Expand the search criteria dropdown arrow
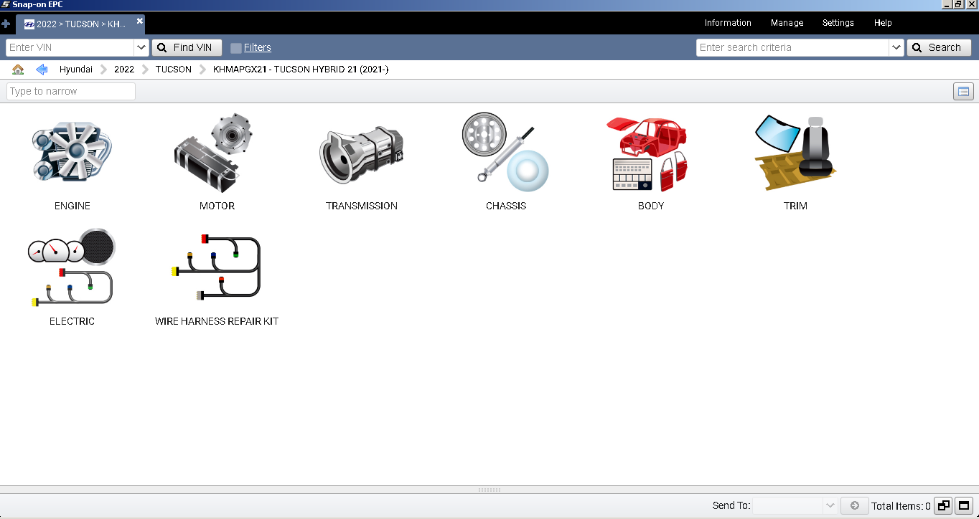The width and height of the screenshot is (979, 519). (896, 47)
